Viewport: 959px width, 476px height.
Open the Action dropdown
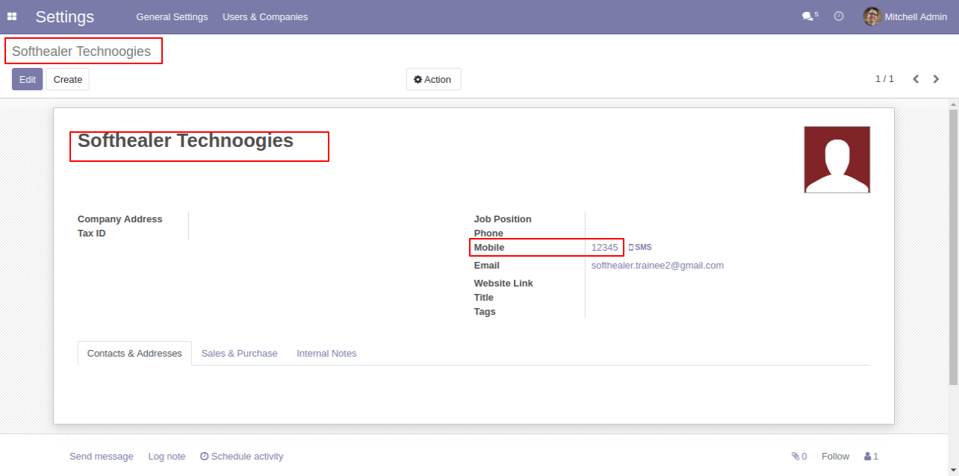(x=433, y=79)
